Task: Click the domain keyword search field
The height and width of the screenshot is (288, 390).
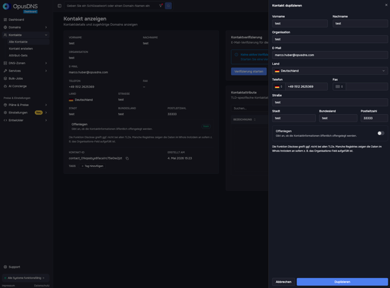Action: click(111, 6)
